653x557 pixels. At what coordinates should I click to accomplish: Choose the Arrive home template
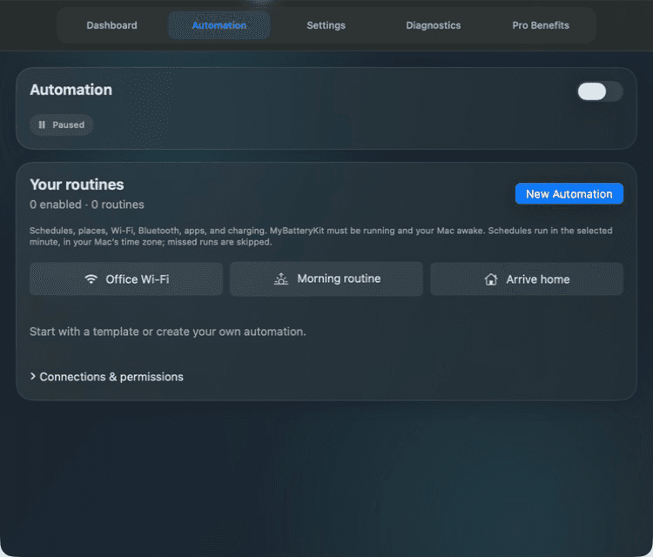pyautogui.click(x=527, y=279)
